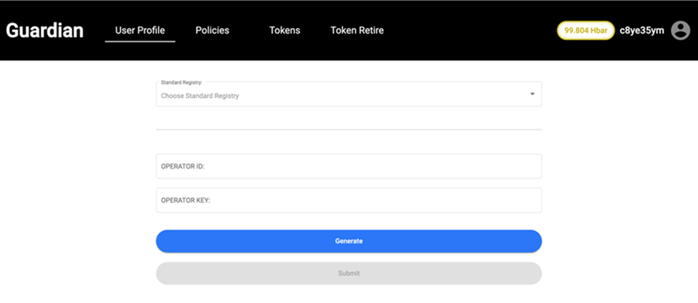Switch to the User Profile tab
The image size is (698, 303).
[140, 31]
